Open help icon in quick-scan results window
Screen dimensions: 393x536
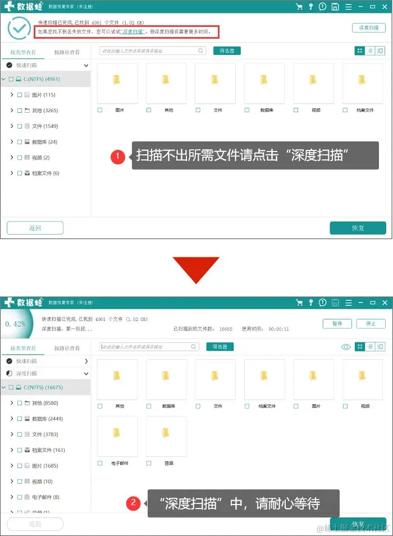(x=322, y=7)
